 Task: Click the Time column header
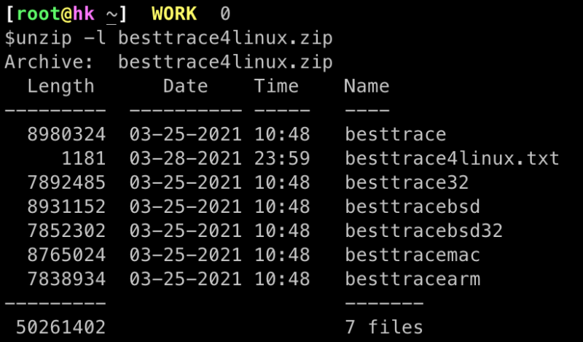click(276, 86)
